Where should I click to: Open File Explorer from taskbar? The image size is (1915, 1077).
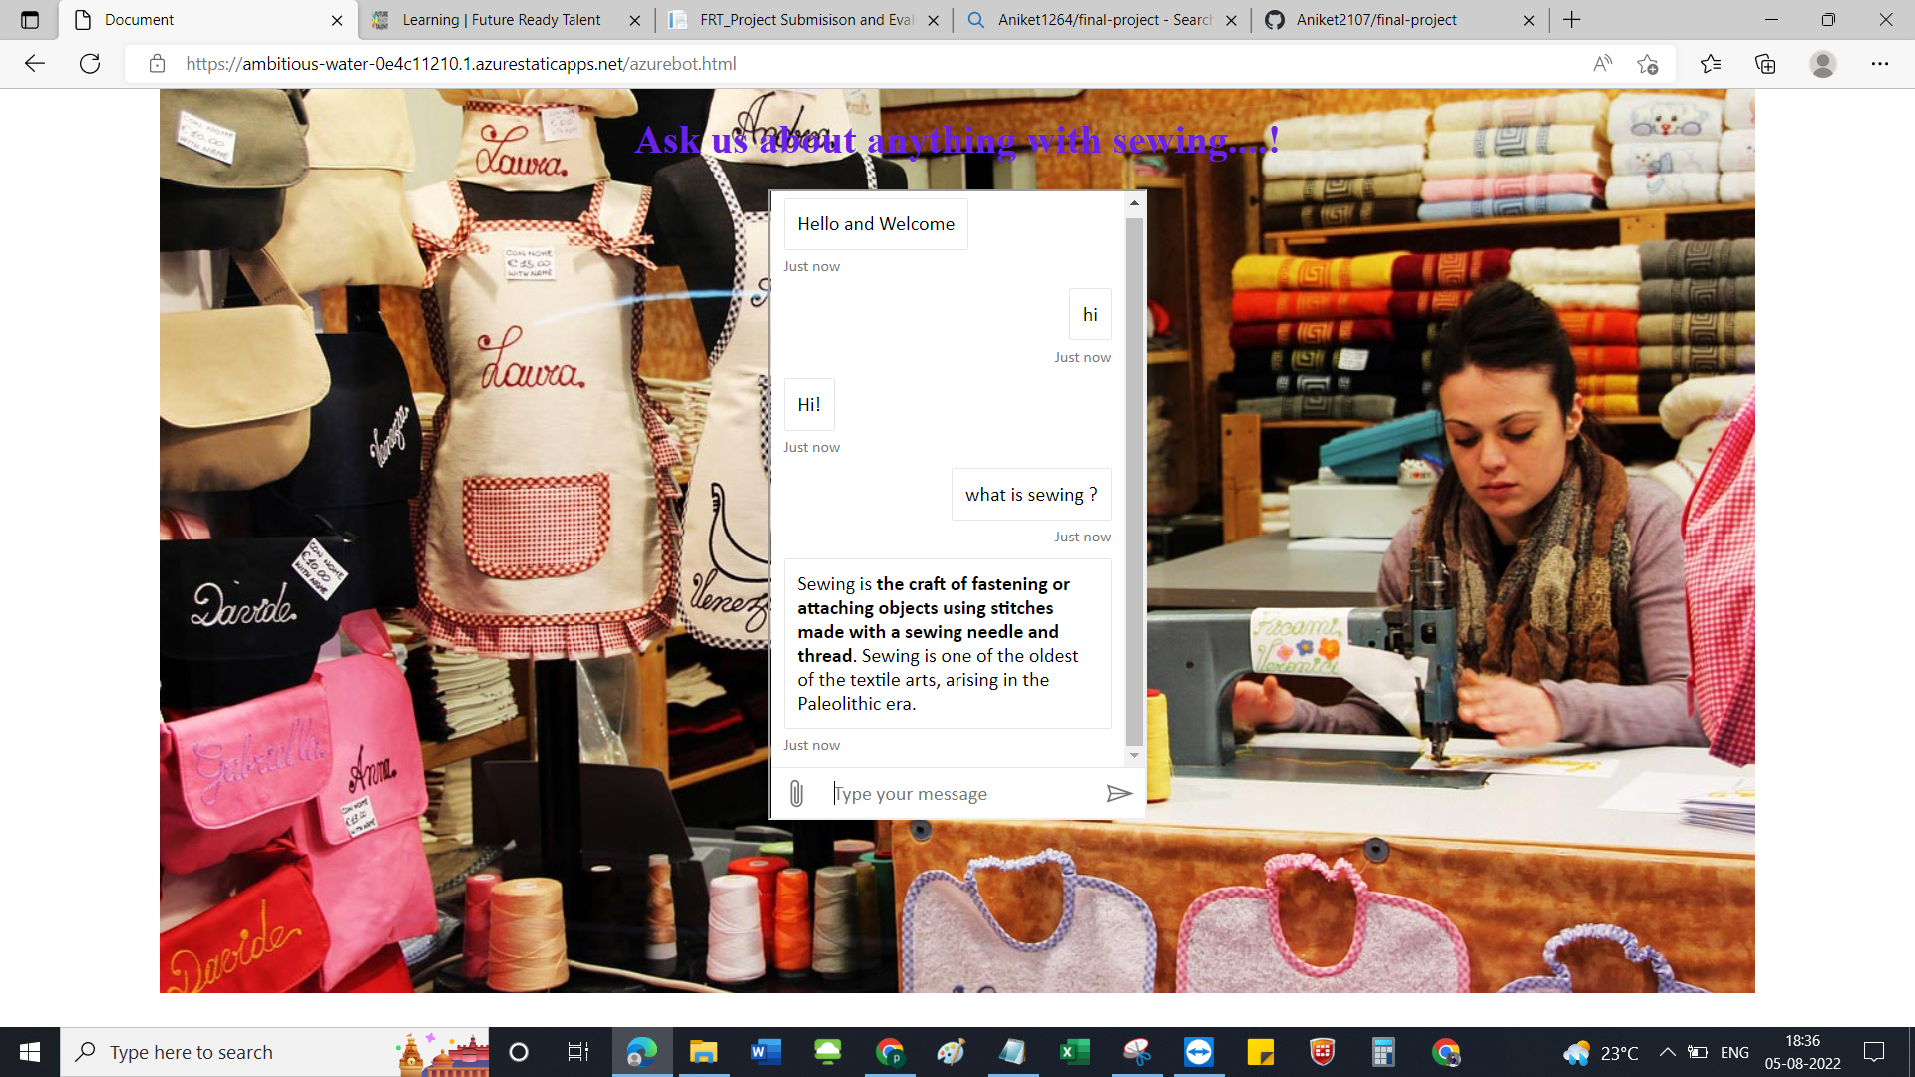[x=704, y=1052]
